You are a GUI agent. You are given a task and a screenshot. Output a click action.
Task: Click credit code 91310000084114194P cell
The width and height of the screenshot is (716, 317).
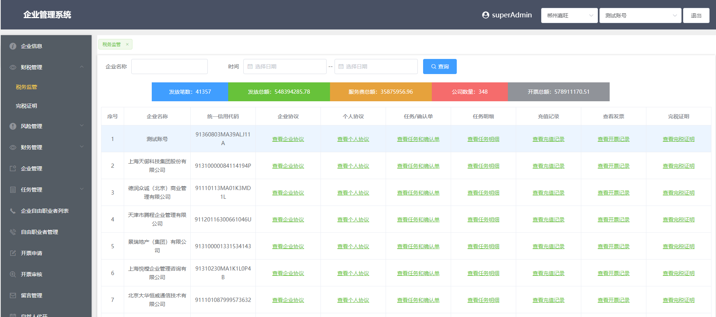click(x=223, y=166)
